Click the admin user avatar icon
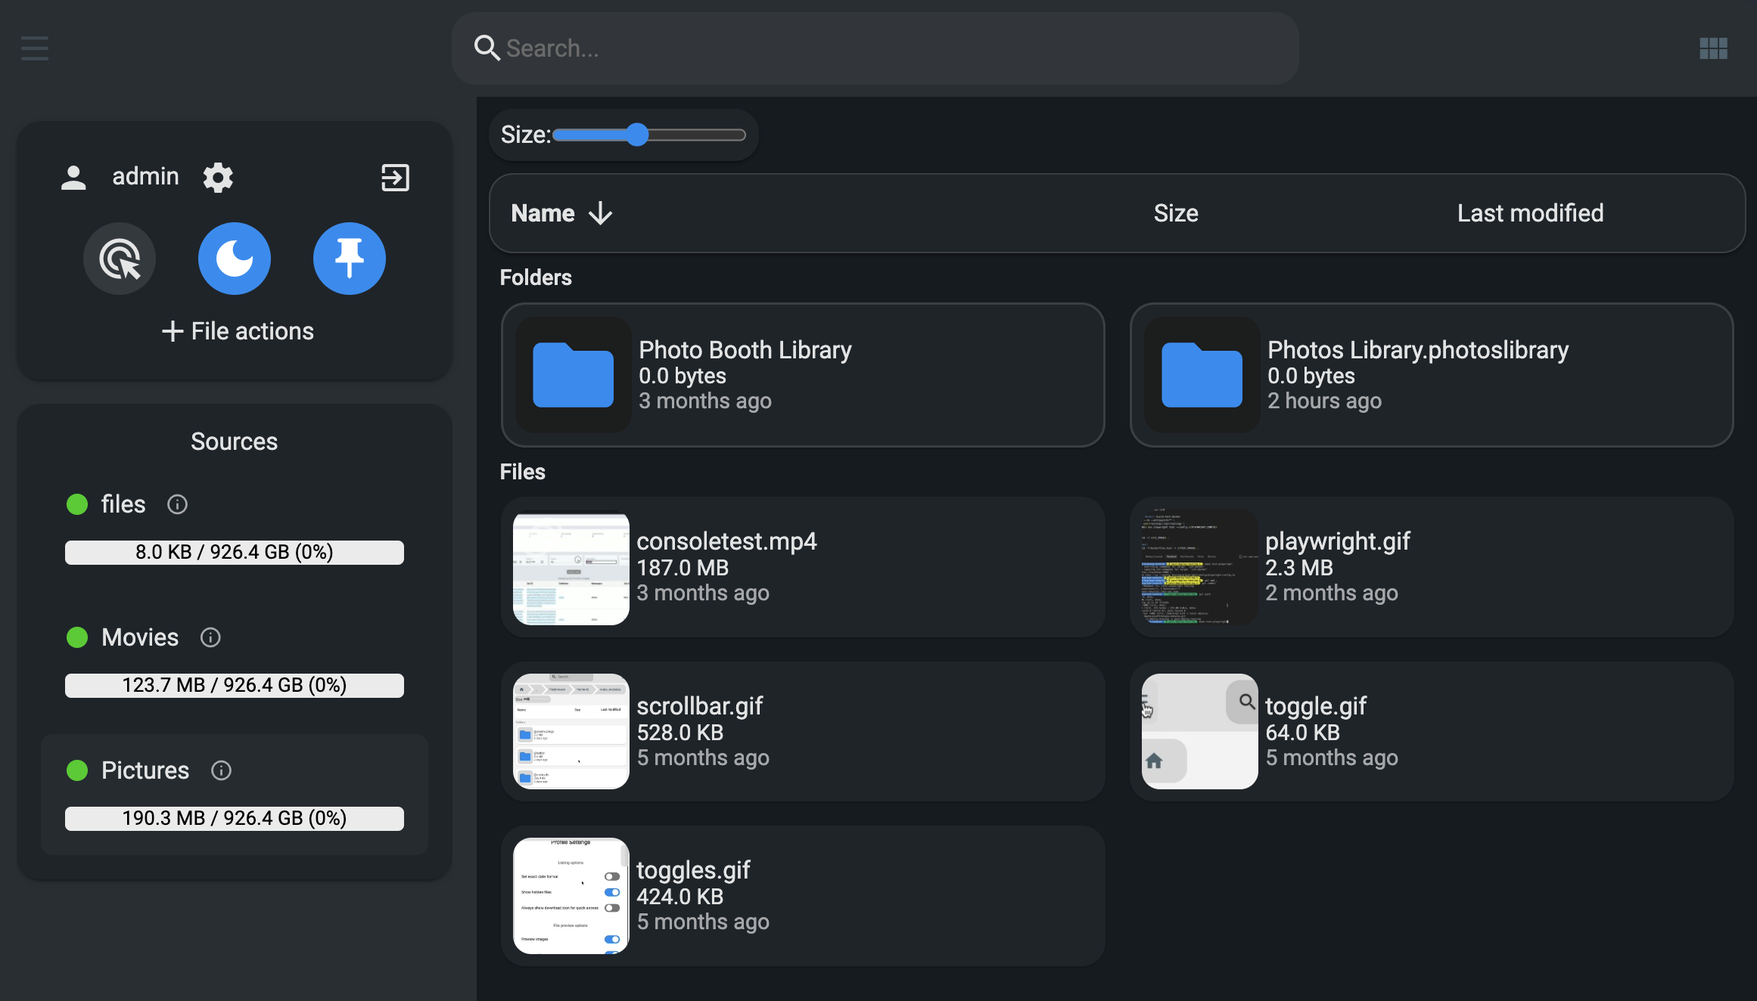 73,177
